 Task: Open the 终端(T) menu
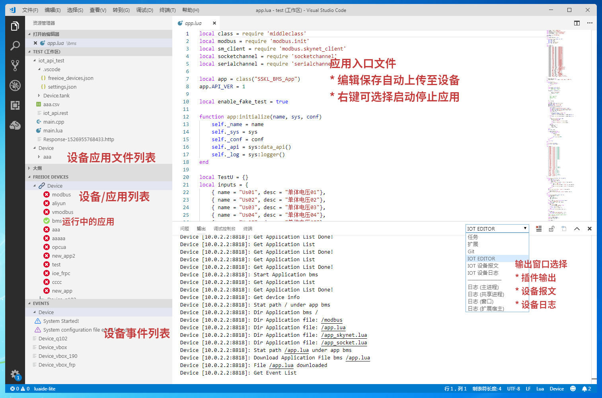[x=167, y=10]
